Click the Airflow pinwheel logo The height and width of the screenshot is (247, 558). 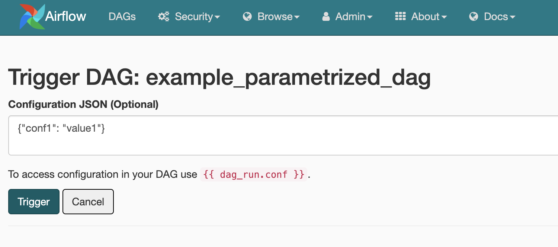32,17
